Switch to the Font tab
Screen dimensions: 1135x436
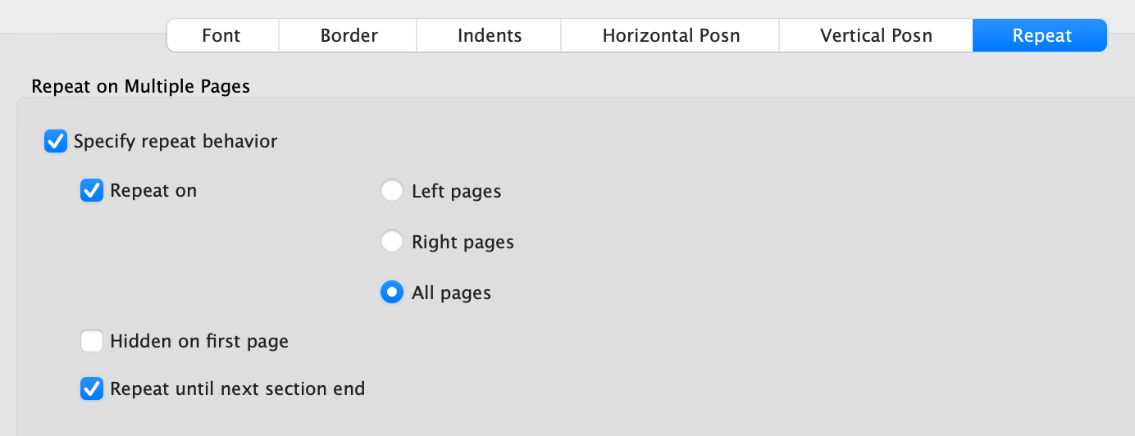pyautogui.click(x=221, y=36)
